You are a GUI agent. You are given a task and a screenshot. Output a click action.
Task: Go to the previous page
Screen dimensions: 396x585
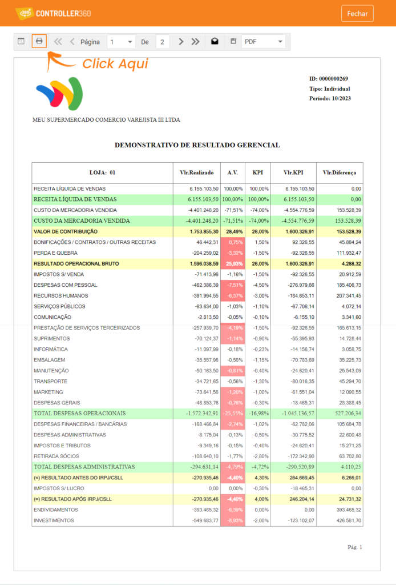72,41
